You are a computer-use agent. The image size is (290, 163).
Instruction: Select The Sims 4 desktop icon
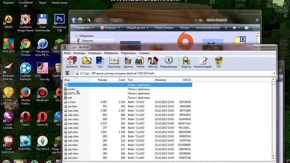[42, 143]
